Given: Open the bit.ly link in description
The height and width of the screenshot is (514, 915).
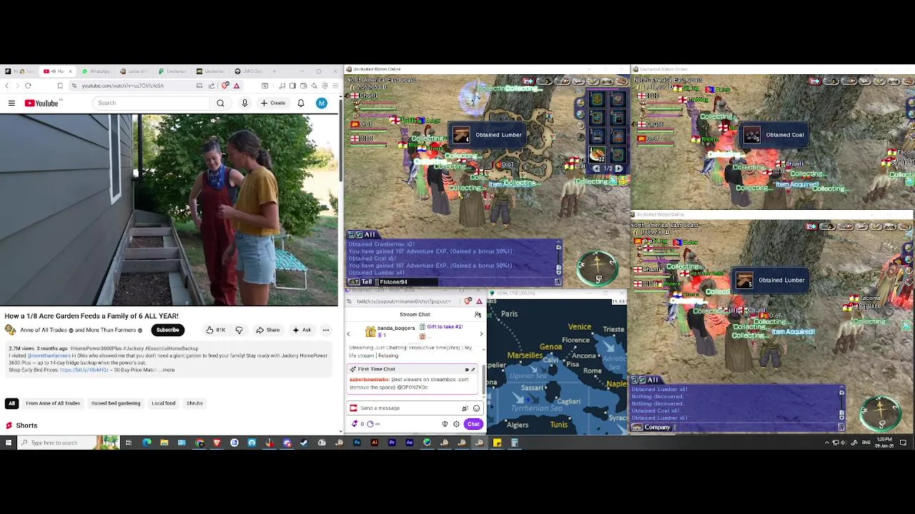Looking at the screenshot, I should click(x=84, y=370).
